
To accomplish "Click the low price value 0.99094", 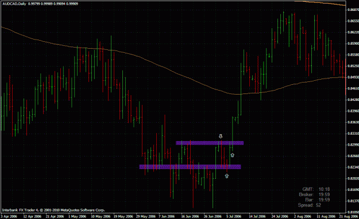I will (x=59, y=4).
